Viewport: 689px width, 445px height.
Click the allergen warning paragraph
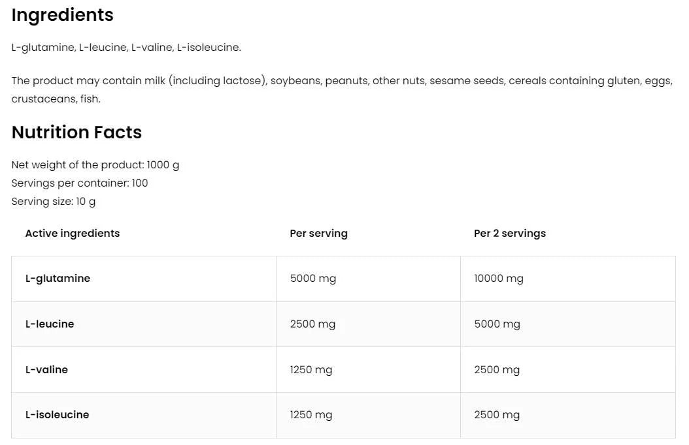click(x=341, y=81)
